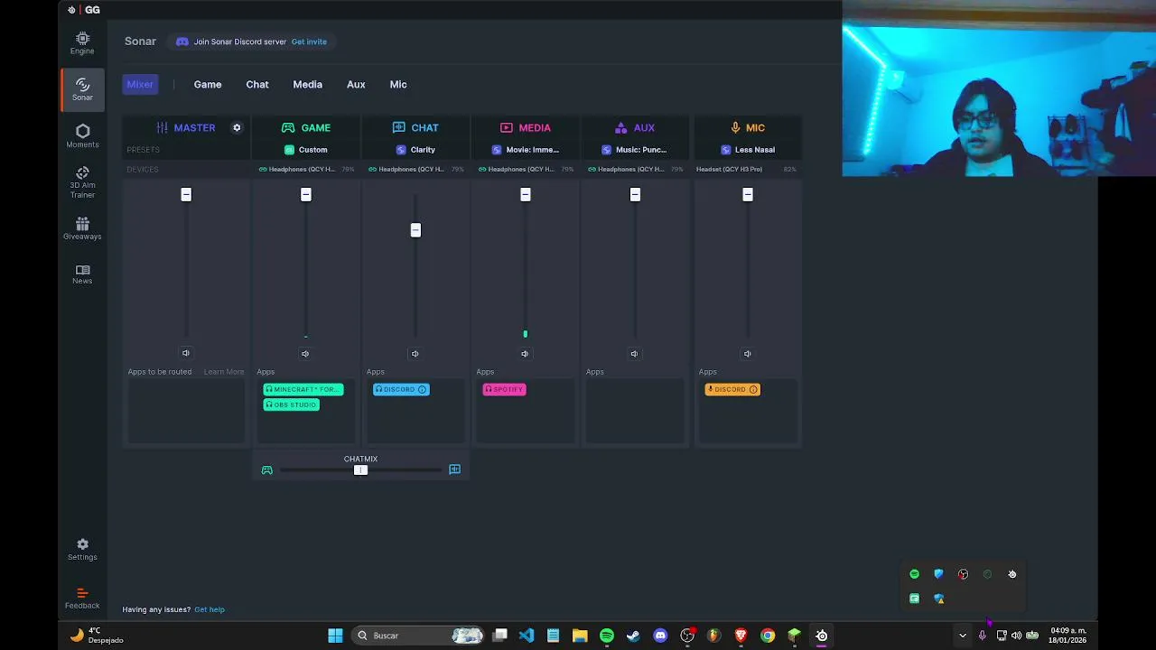Screen dimensions: 1156x650
Task: Click the Game volume slider handle
Action: click(305, 194)
